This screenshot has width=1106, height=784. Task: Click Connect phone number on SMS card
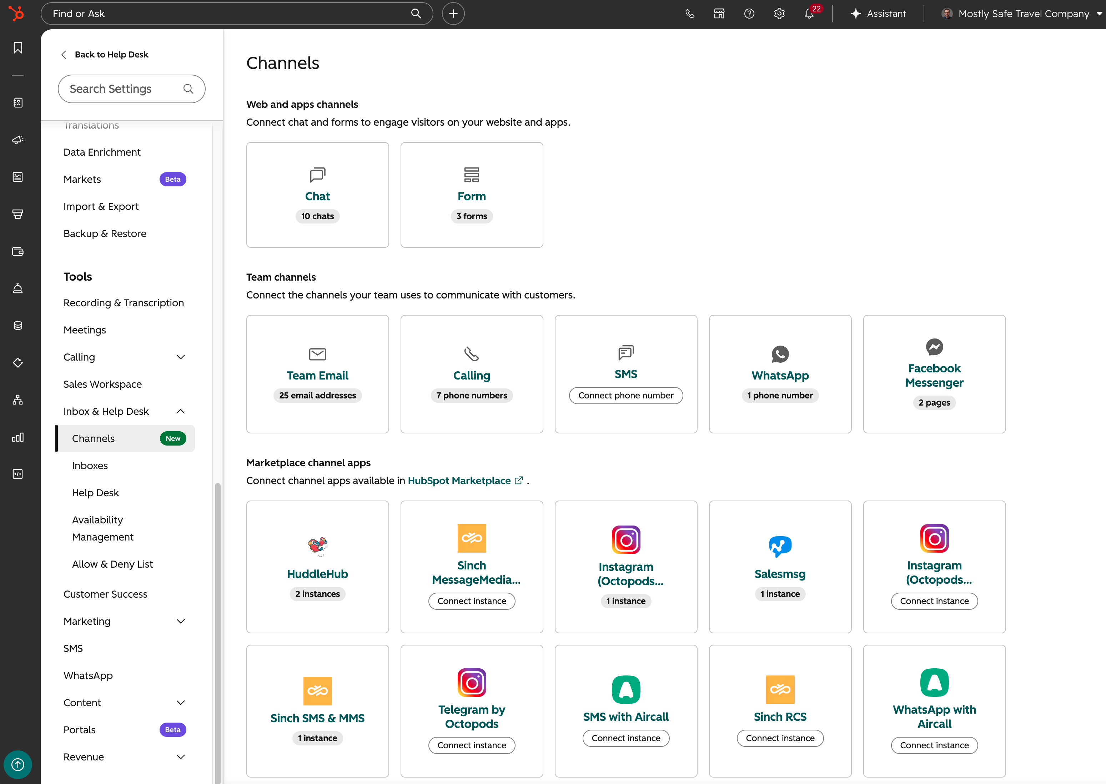(x=626, y=395)
